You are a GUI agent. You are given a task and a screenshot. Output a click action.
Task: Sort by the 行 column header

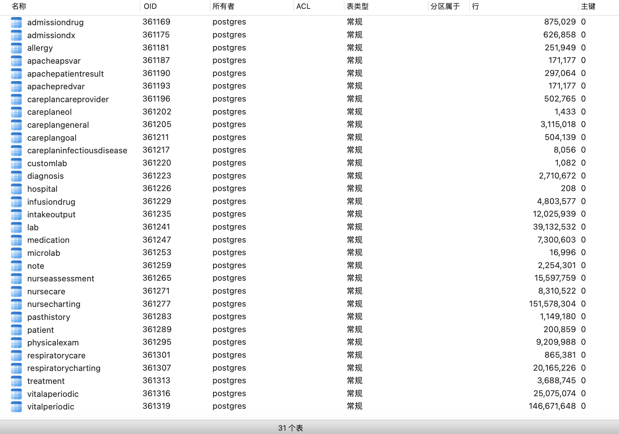tap(476, 6)
